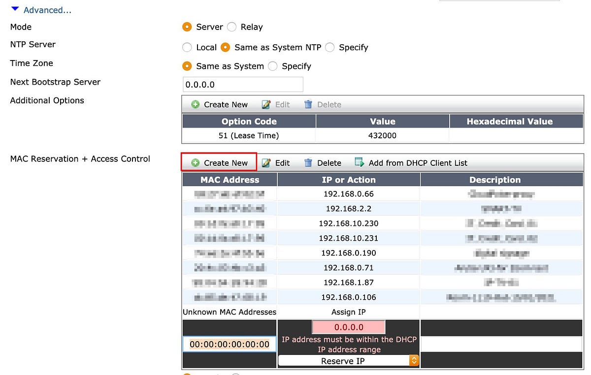Click the MAC address input showing 00:00:00:00:00:00
The image size is (591, 375).
click(229, 344)
